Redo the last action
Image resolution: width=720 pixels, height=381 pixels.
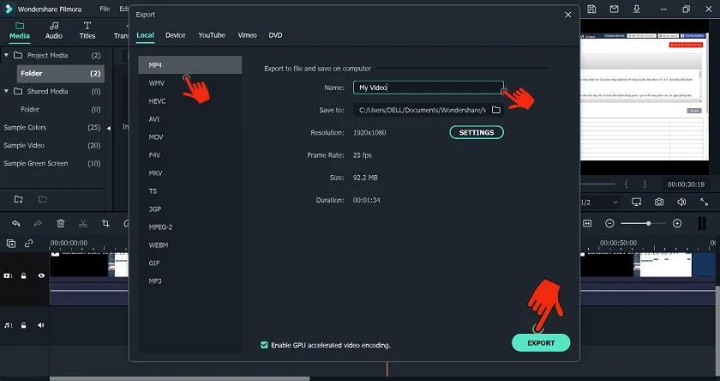(x=38, y=223)
